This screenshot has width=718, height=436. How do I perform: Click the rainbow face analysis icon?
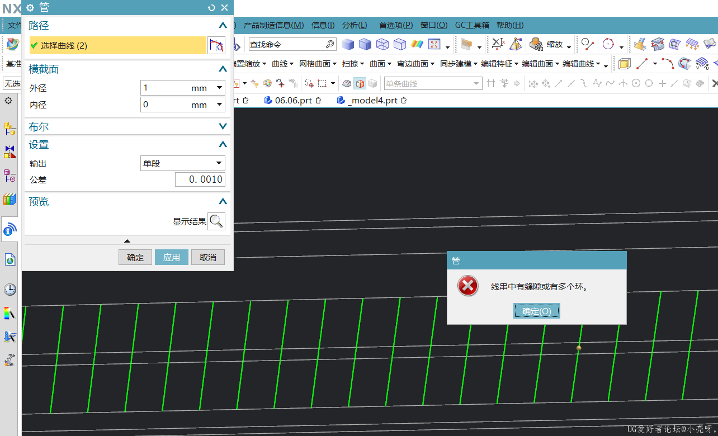tap(417, 44)
